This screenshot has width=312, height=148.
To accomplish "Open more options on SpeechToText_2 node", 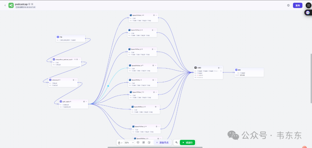I will tap(159, 127).
